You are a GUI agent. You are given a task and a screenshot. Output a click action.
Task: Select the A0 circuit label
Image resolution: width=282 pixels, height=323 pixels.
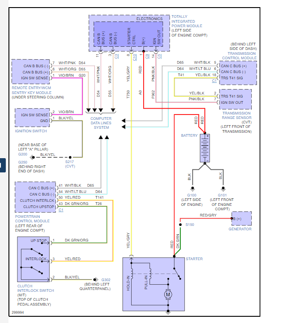pyautogui.click(x=140, y=93)
